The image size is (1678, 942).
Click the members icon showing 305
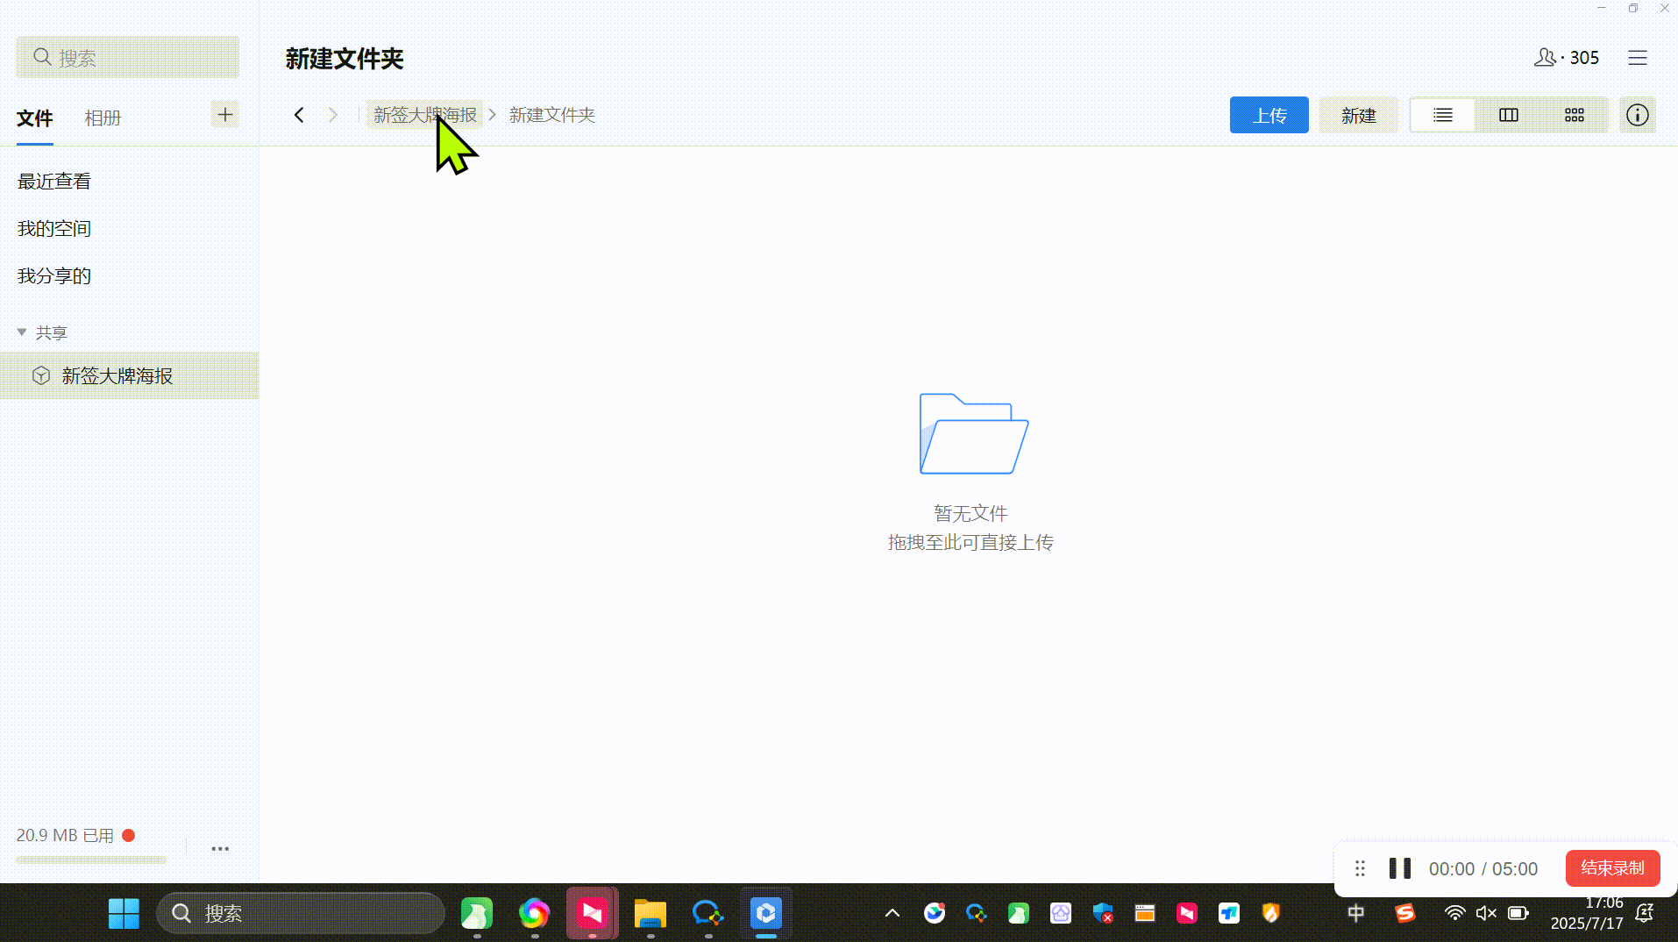point(1566,58)
